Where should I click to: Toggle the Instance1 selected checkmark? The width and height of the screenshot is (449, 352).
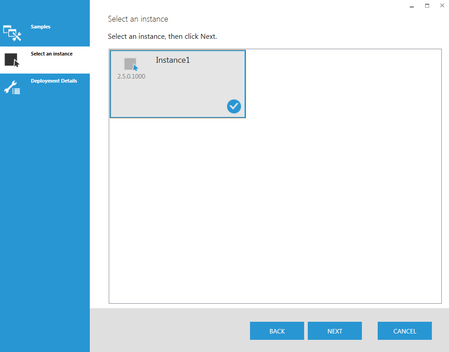click(234, 106)
